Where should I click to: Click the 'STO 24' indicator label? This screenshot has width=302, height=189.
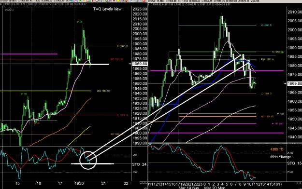(x=140, y=164)
